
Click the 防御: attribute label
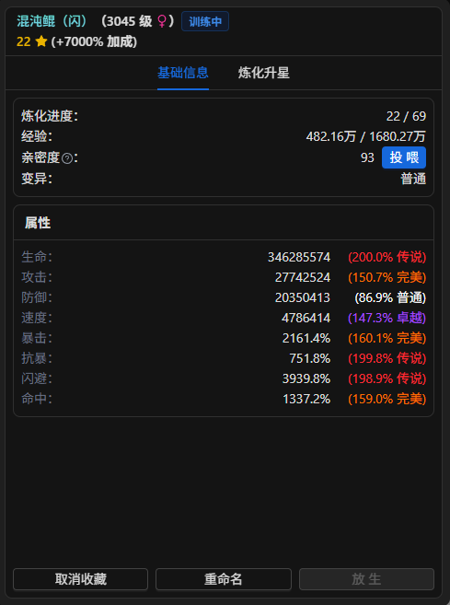(37, 297)
